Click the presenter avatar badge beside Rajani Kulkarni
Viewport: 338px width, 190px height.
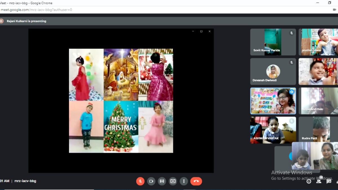[2, 21]
